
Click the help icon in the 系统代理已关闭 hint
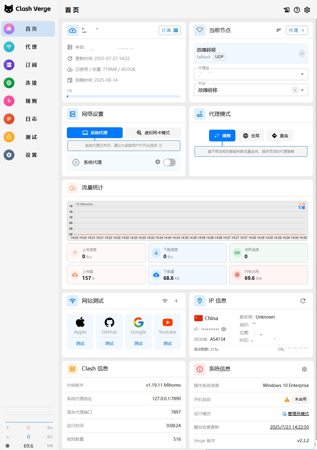[160, 146]
